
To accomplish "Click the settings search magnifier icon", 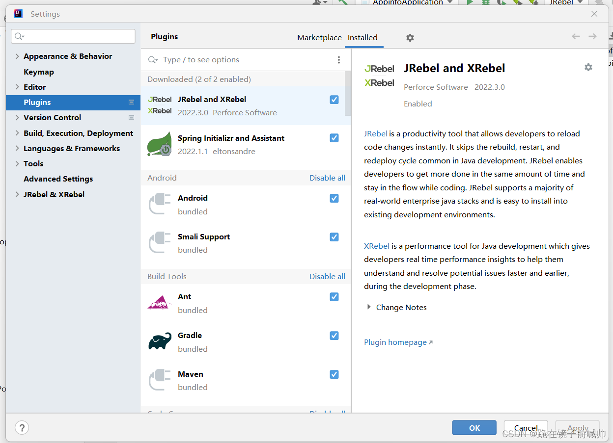I will (19, 36).
